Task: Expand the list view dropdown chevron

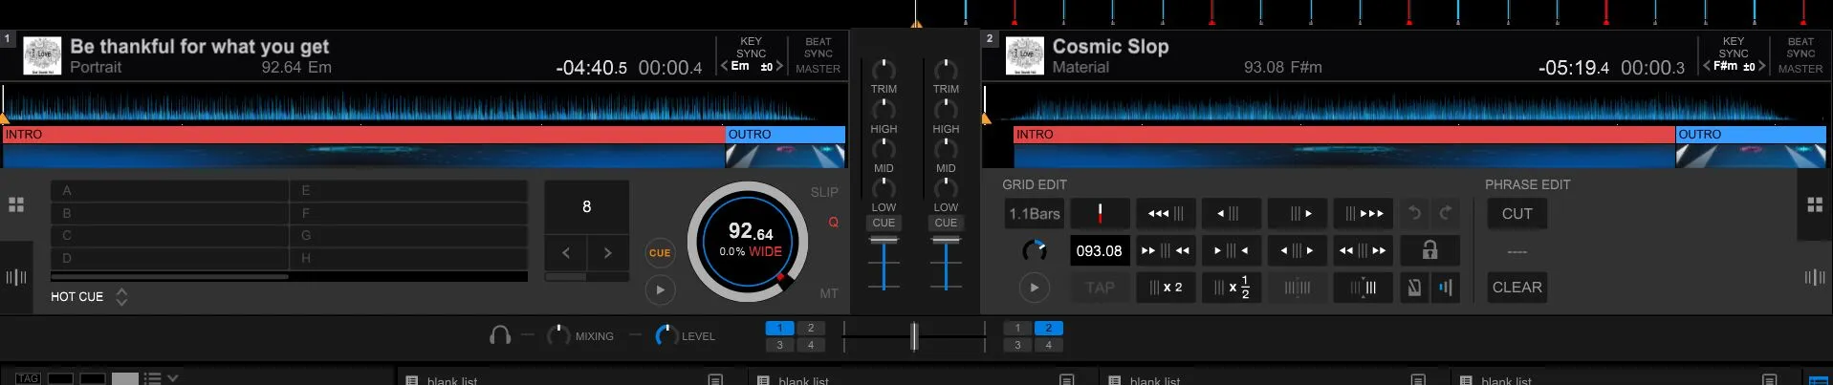Action: pyautogui.click(x=173, y=378)
